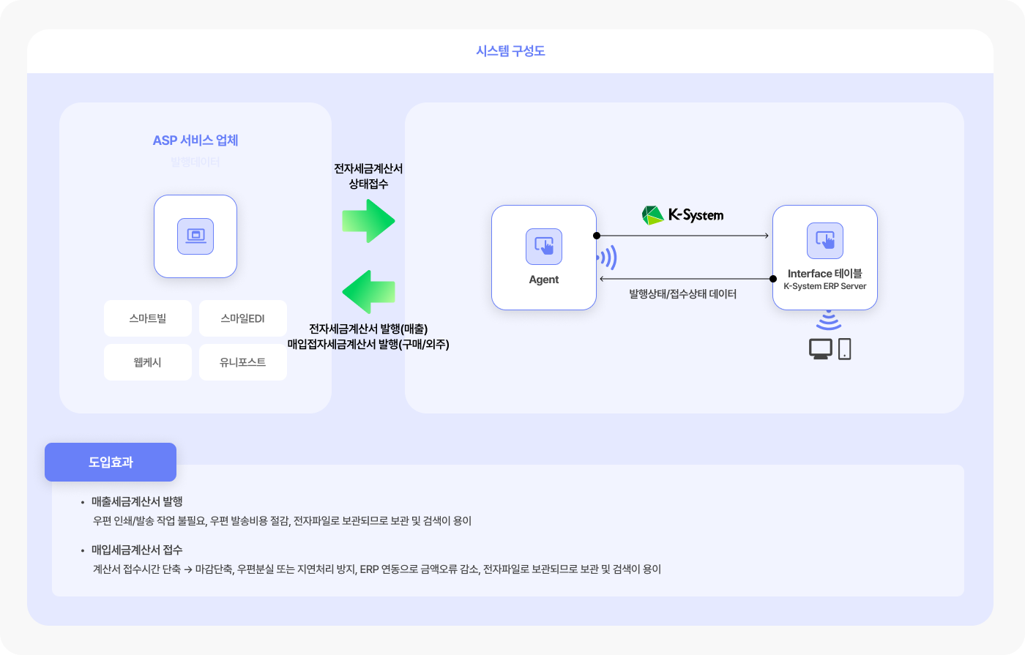Viewport: 1025px width, 655px height.
Task: Click the 전자세금계산서 발행(매출) label
Action: click(x=368, y=329)
